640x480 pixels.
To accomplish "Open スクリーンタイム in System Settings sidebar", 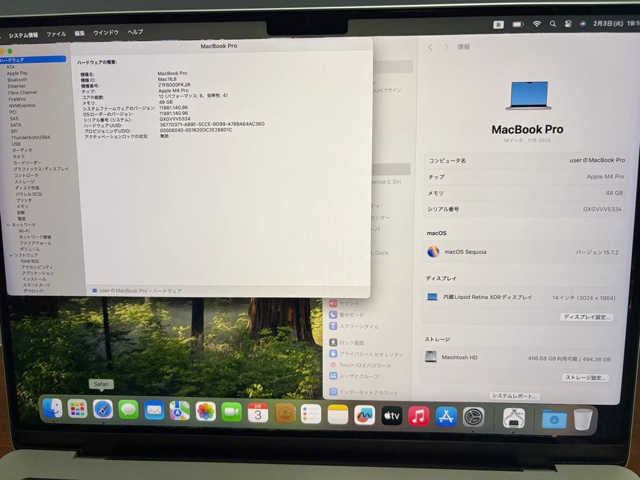I will click(x=354, y=326).
